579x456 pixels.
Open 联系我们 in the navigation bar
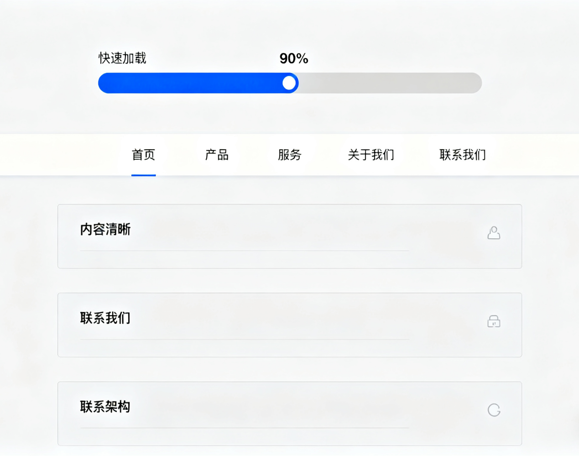[x=463, y=155]
